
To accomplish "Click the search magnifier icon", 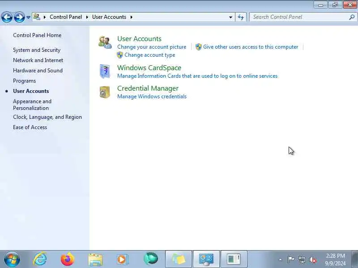I will coord(352,17).
